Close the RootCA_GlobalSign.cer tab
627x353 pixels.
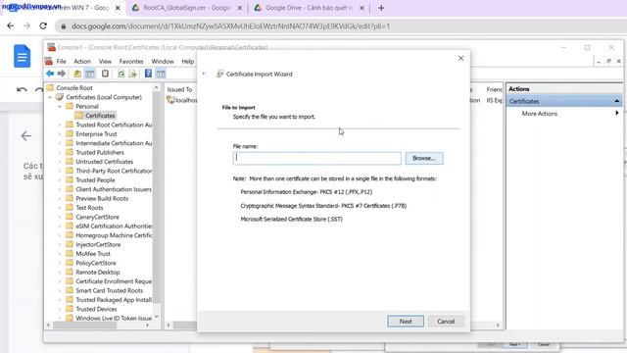(239, 8)
